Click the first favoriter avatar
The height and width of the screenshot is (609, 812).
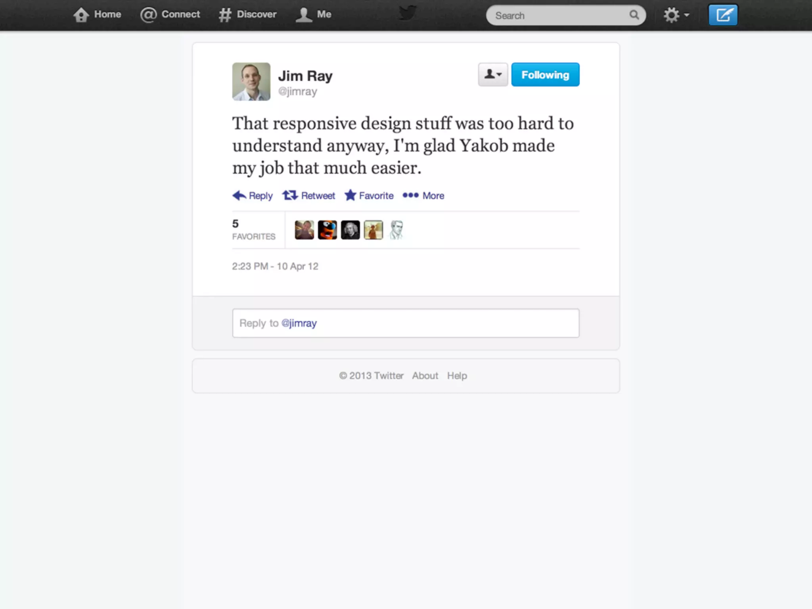tap(304, 230)
